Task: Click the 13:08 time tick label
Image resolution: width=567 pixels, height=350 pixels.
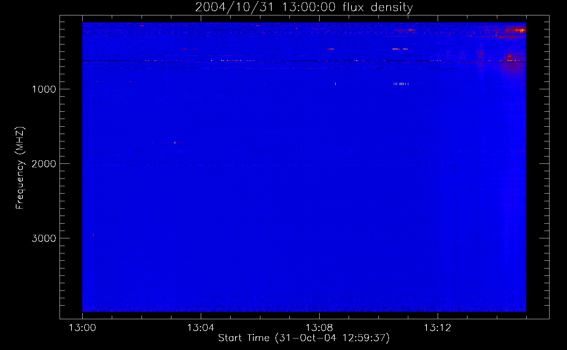Action: click(319, 328)
